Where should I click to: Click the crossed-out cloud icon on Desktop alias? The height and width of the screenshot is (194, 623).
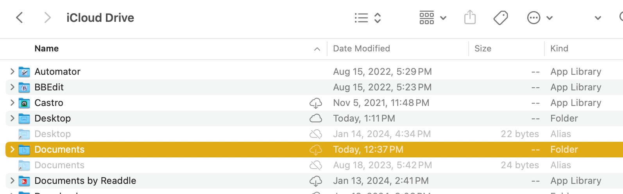coord(316,134)
